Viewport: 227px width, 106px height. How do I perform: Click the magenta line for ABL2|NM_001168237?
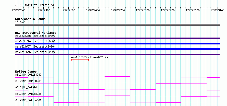pyautogui.click(x=117, y=77)
